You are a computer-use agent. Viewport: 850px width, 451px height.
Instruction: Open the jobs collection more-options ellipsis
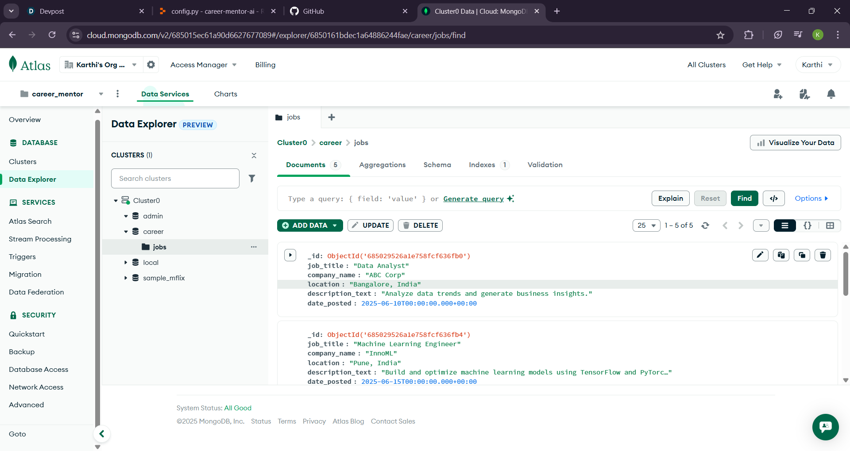(254, 247)
